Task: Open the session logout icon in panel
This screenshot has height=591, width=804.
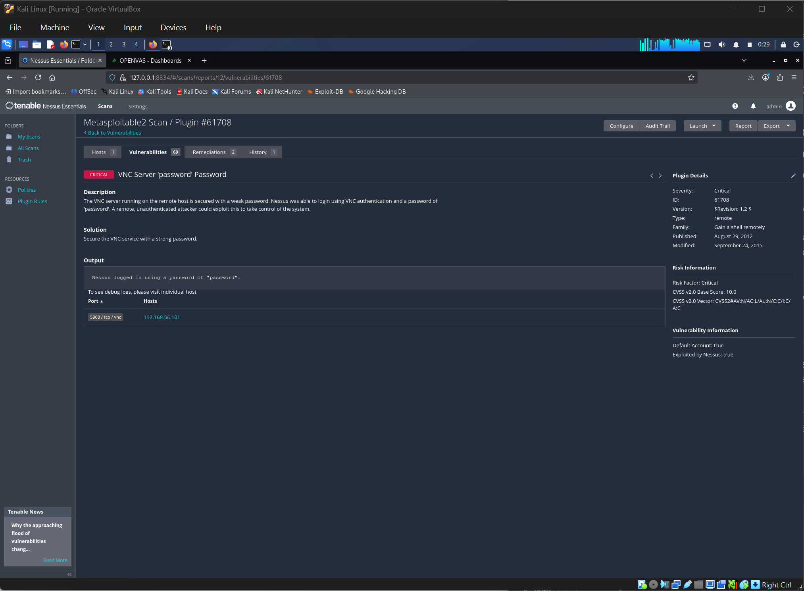Action: pyautogui.click(x=796, y=44)
